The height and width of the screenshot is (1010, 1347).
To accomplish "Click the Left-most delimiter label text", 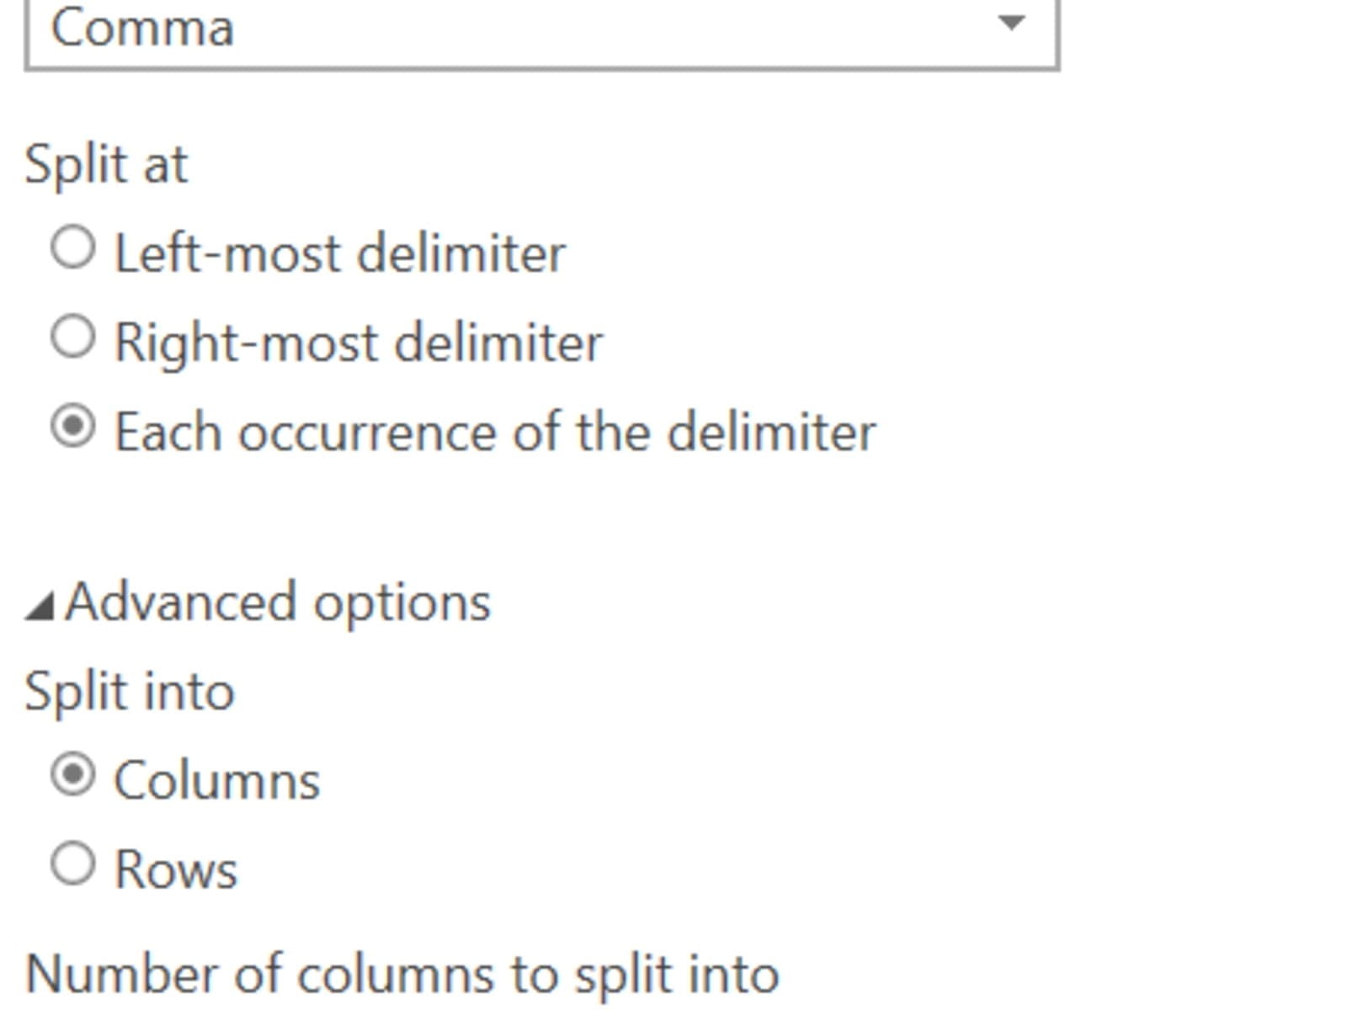I will pos(339,252).
